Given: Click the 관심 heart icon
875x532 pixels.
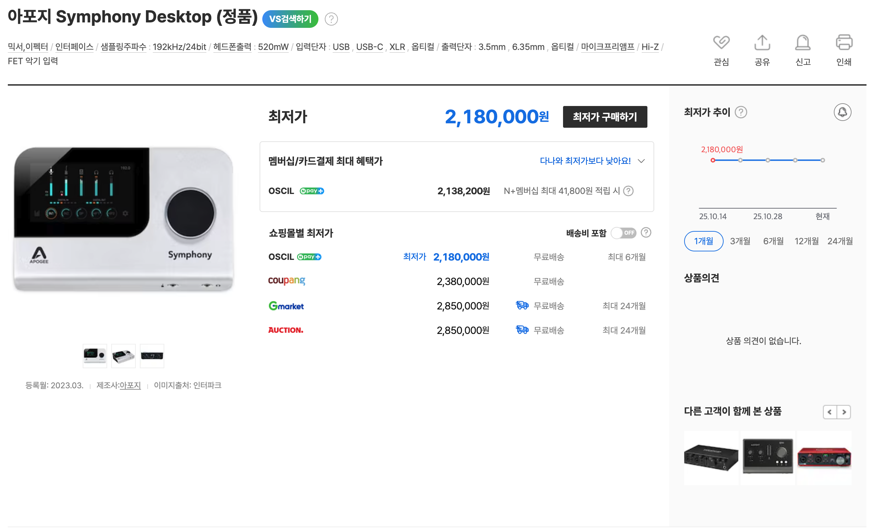Looking at the screenshot, I should (x=721, y=43).
